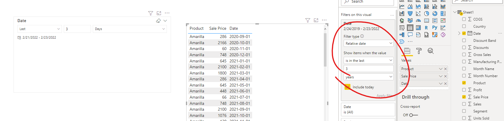Viewport: 504px width, 121px height.
Task: Check the Profit field
Action: click(x=464, y=90)
